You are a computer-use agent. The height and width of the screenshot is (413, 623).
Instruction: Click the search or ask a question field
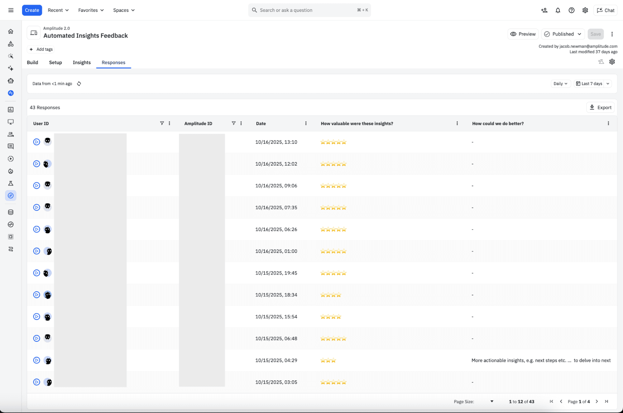[x=309, y=10]
